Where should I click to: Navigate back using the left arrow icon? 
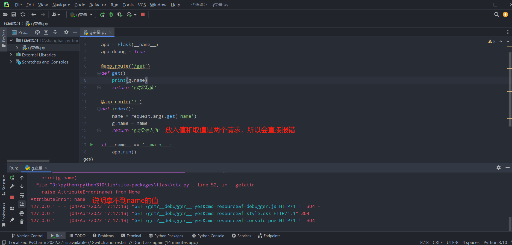pos(34,14)
